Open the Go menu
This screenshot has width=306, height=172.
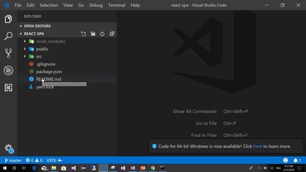click(x=81, y=5)
